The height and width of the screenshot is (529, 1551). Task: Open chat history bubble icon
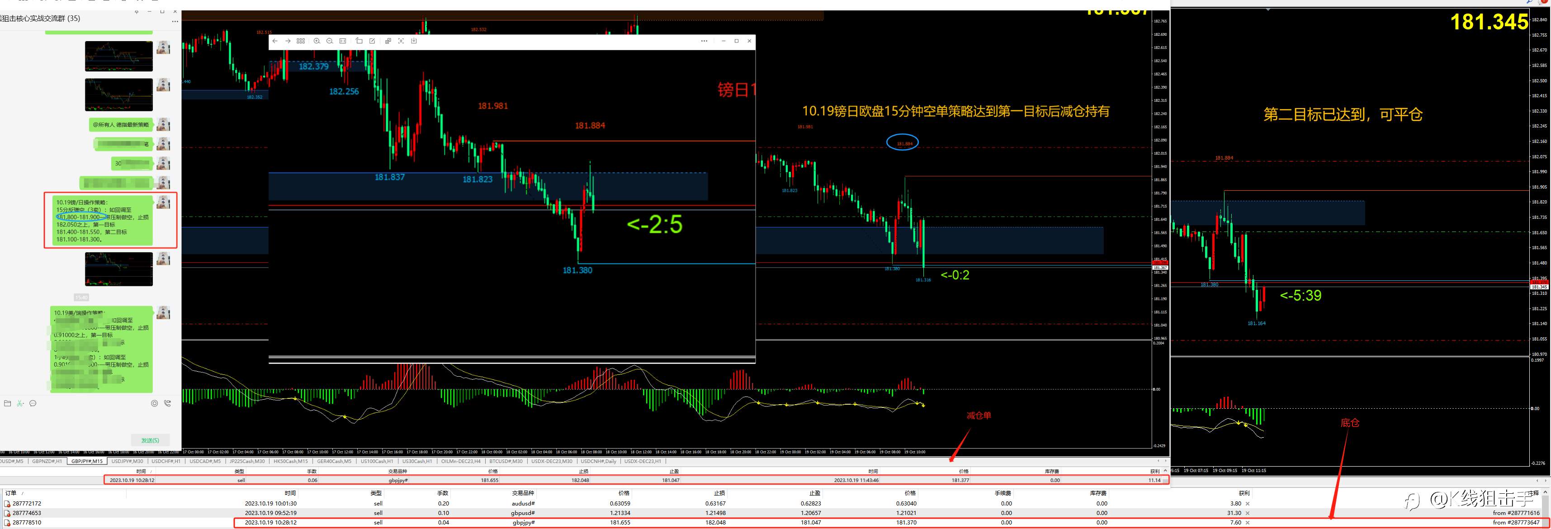pyautogui.click(x=33, y=403)
